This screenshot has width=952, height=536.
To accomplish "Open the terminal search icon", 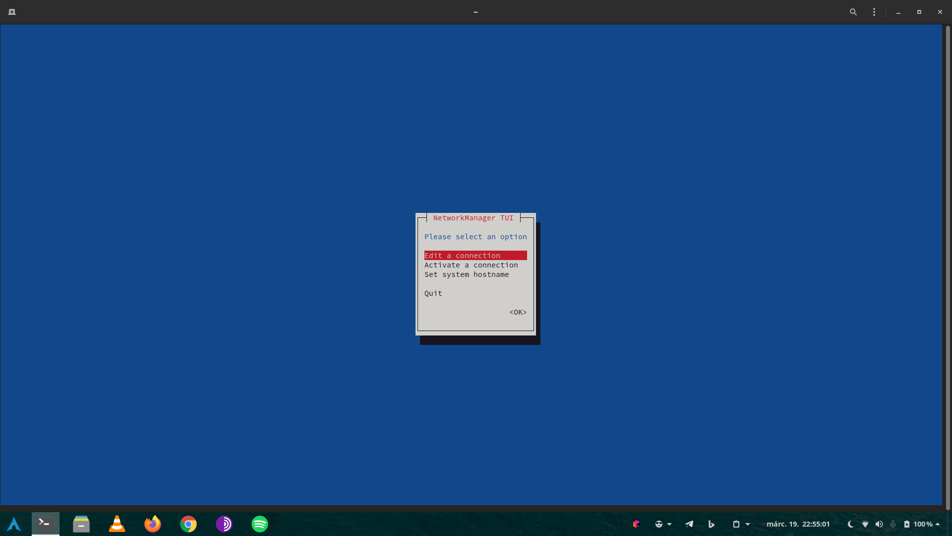I will [853, 12].
